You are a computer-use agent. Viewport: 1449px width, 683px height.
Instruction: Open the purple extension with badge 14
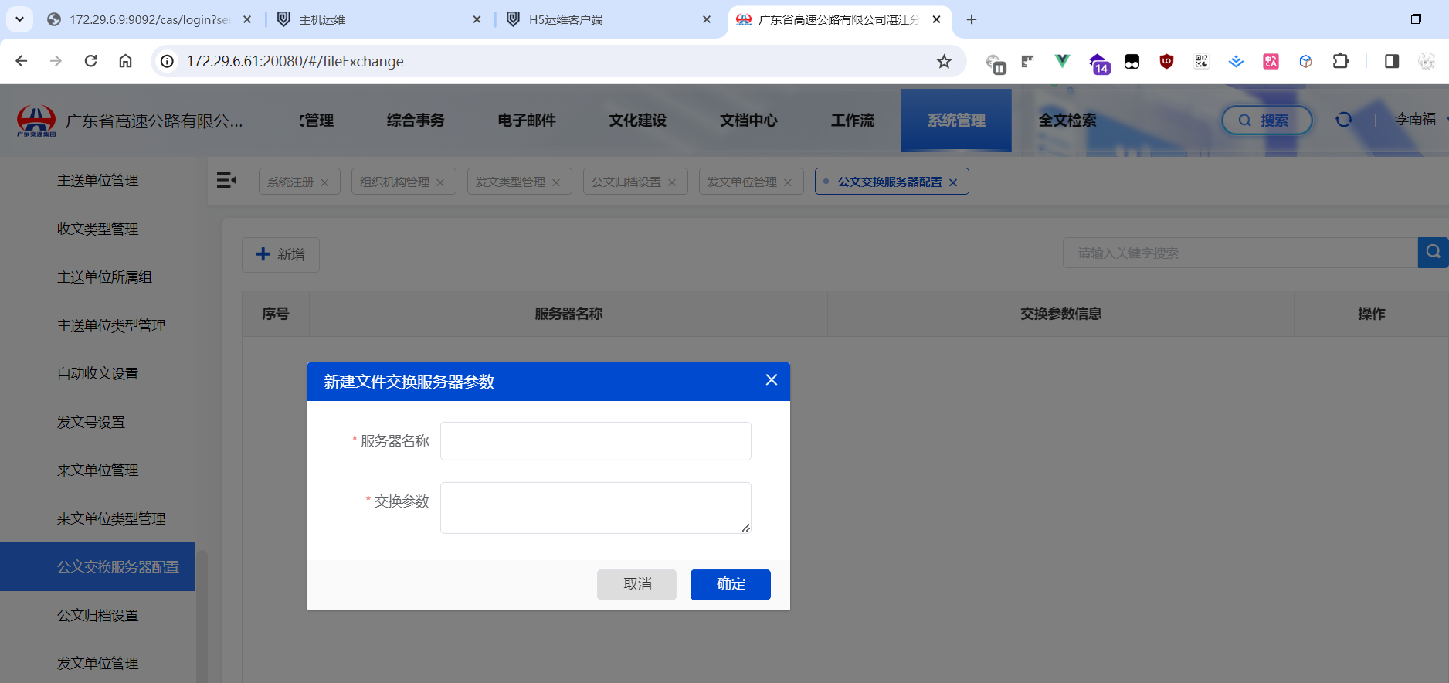click(1099, 63)
